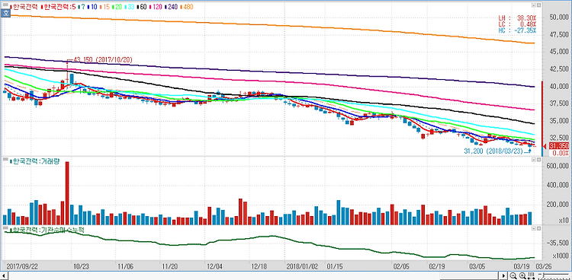Click the 02/05 date axis label

click(401, 266)
